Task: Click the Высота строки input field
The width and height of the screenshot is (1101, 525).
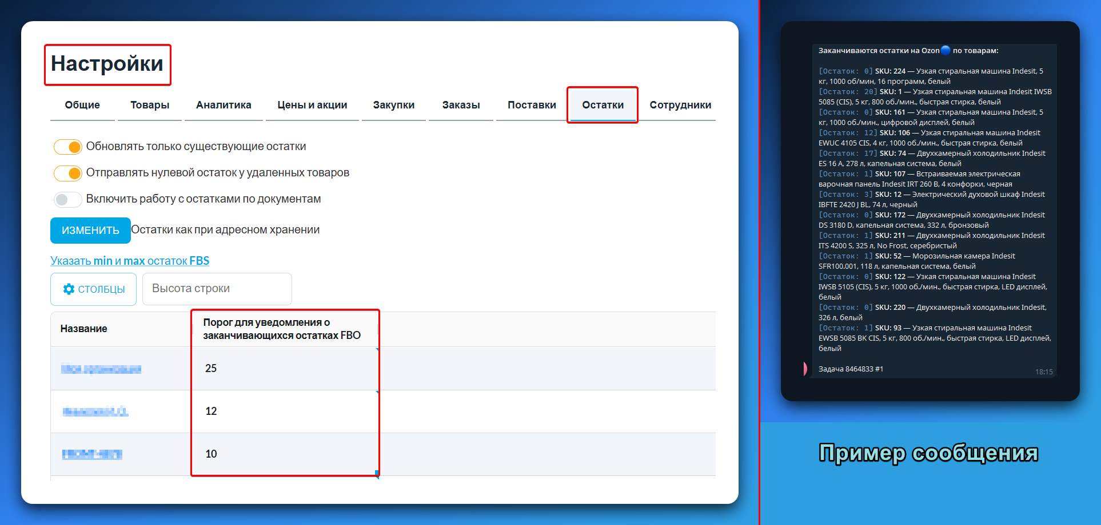Action: pyautogui.click(x=217, y=289)
